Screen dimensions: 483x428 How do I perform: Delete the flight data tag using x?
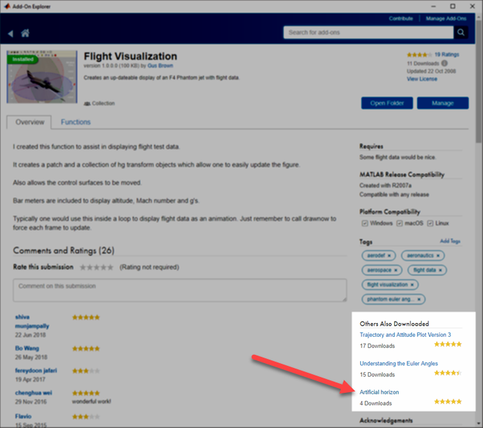click(440, 270)
